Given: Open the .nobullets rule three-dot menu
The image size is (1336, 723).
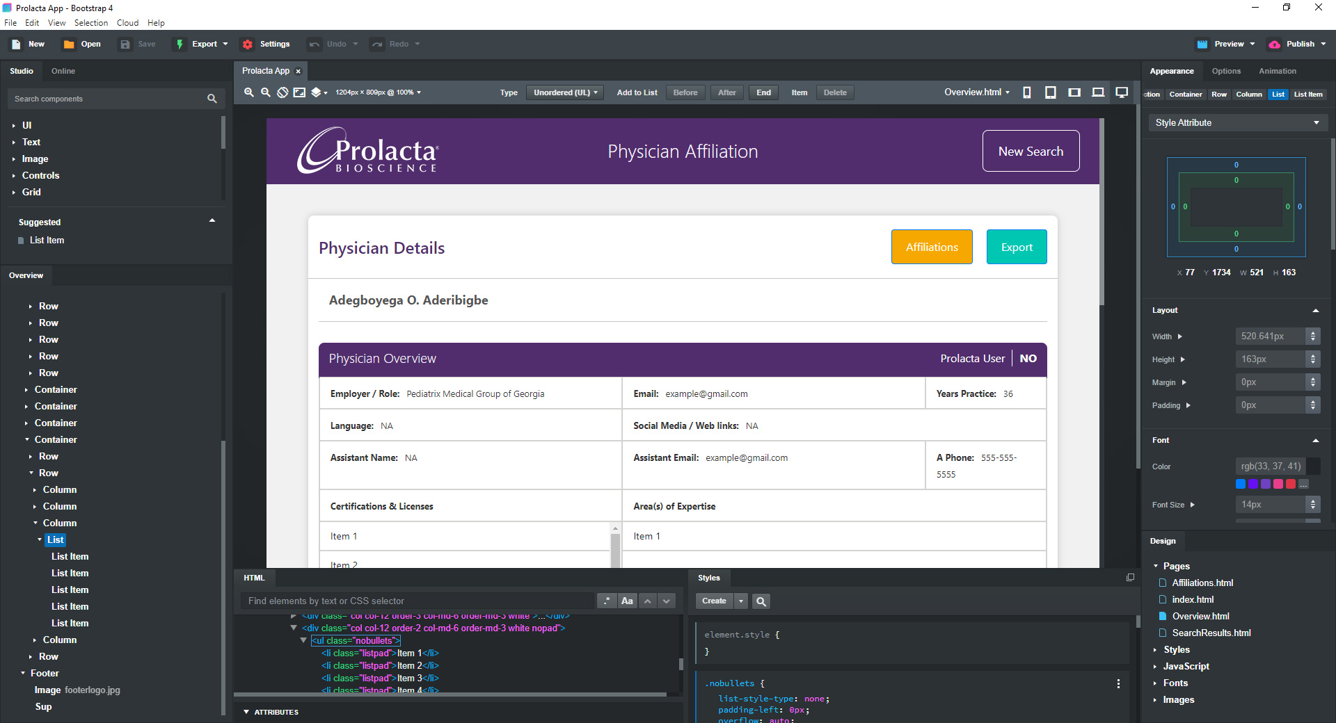Looking at the screenshot, I should tap(1118, 684).
